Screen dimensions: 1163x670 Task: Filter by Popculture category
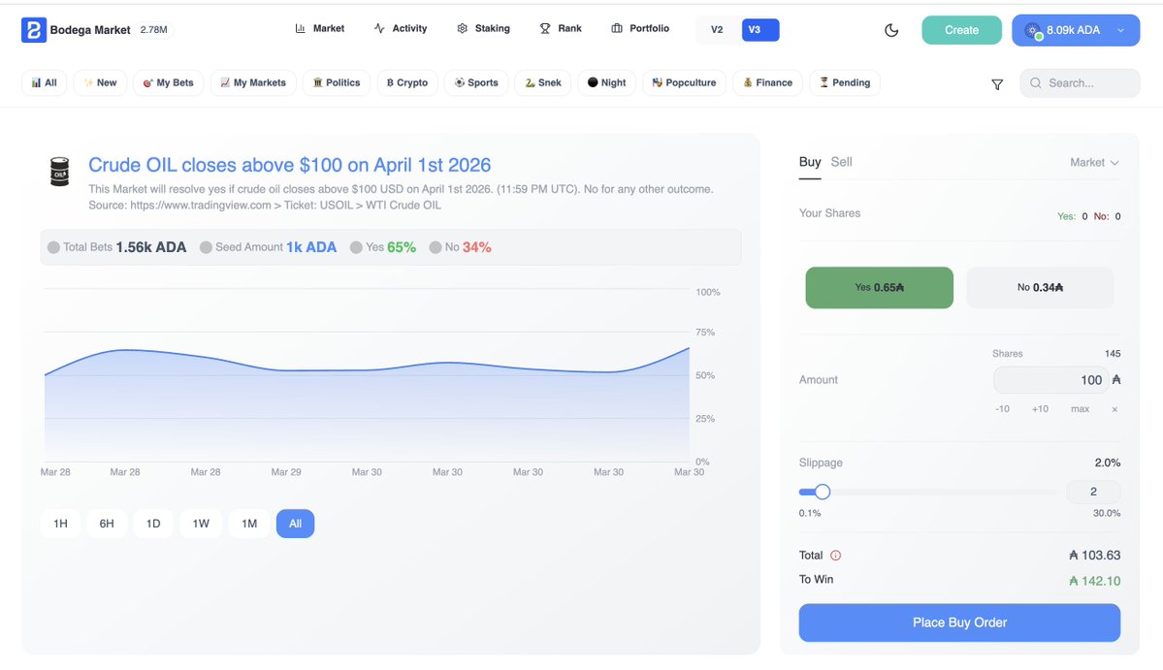pos(684,83)
